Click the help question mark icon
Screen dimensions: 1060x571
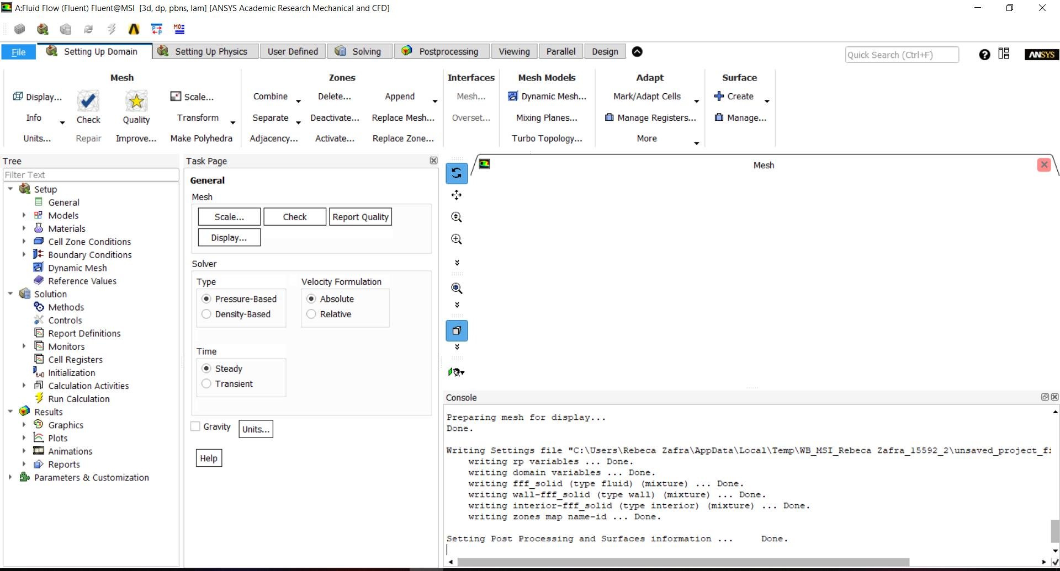pos(984,54)
